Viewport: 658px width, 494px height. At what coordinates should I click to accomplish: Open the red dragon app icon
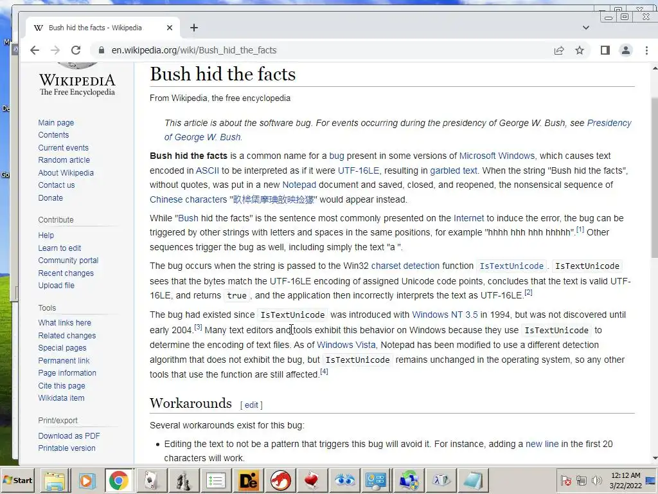280,480
